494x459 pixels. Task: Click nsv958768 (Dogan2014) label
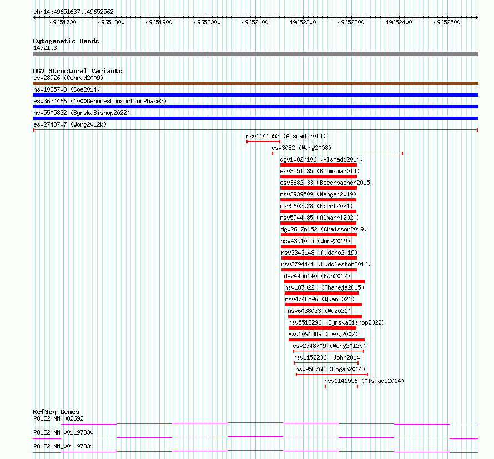pos(330,369)
